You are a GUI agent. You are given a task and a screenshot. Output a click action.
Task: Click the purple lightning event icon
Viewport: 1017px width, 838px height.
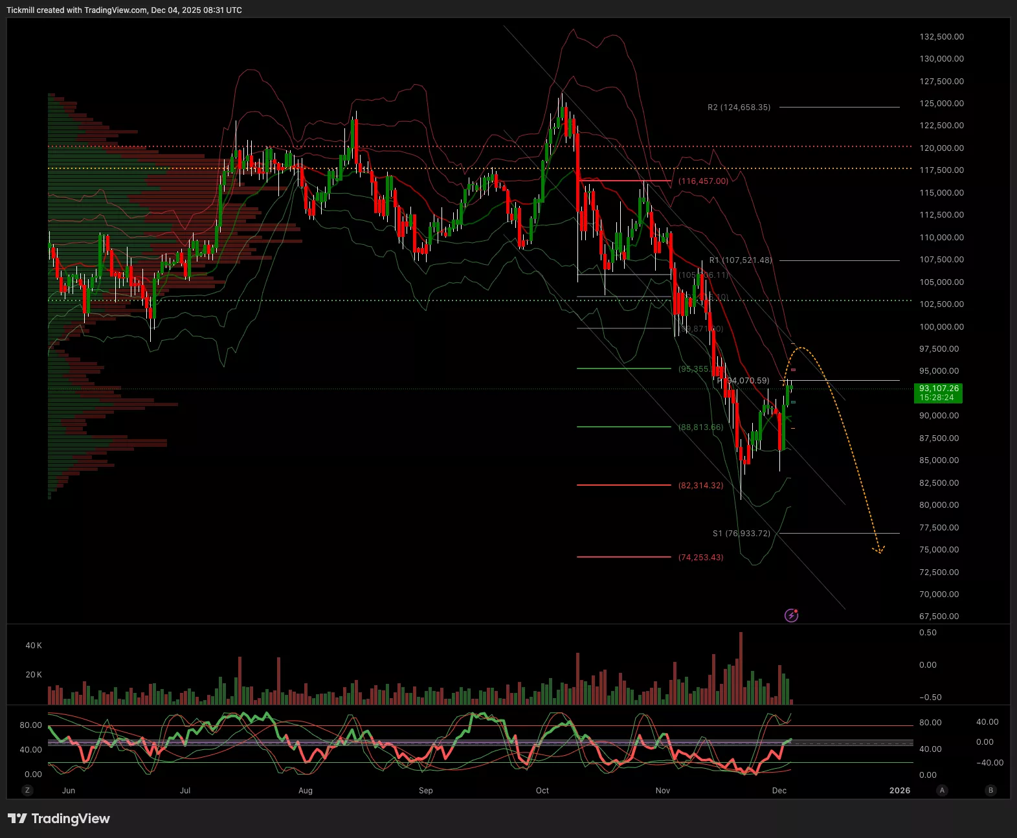(x=791, y=615)
